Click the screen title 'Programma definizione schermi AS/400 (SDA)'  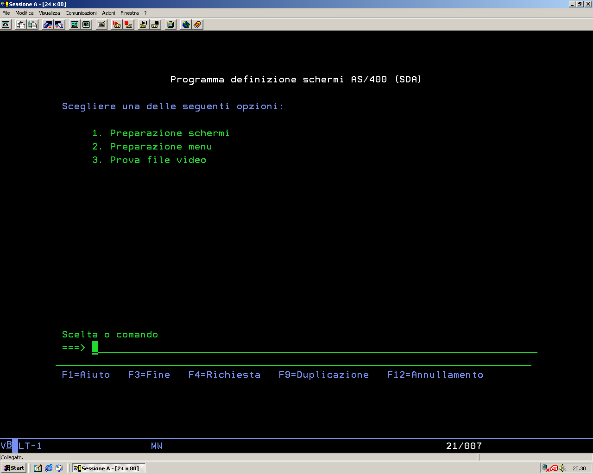296,80
